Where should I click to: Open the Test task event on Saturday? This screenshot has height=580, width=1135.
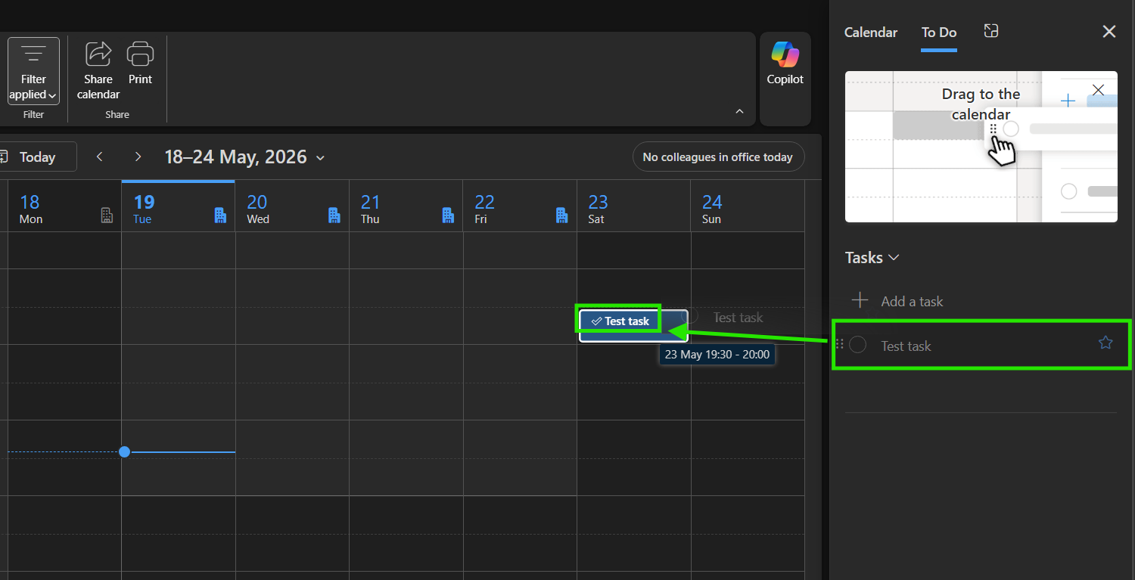coord(633,326)
